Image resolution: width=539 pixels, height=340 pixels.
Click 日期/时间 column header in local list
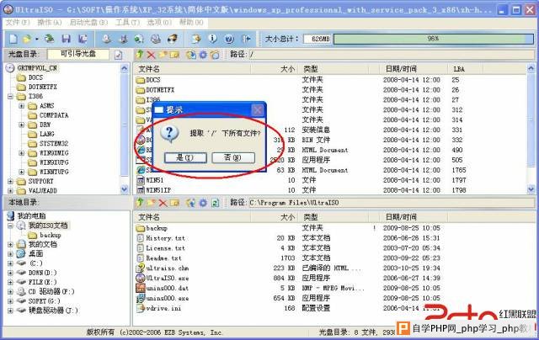(x=414, y=217)
